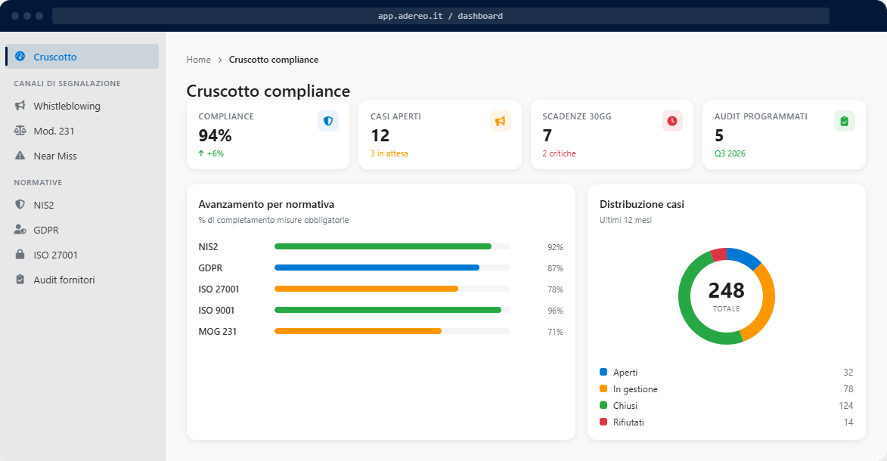This screenshot has height=461, width=887.
Task: Click the NIS2 green progress bar
Action: click(383, 246)
